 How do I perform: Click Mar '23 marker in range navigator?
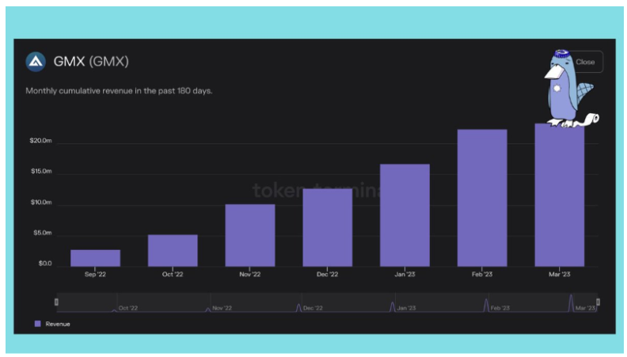(585, 308)
